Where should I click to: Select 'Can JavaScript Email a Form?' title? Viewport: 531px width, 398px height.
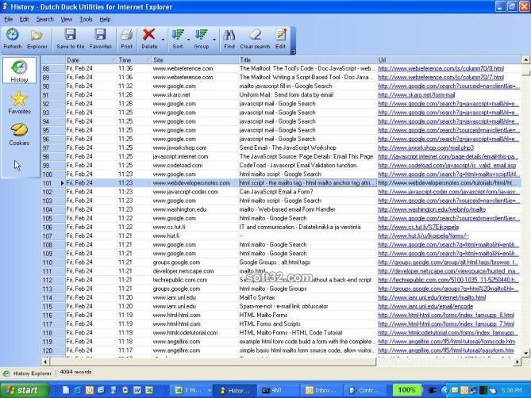tap(275, 192)
